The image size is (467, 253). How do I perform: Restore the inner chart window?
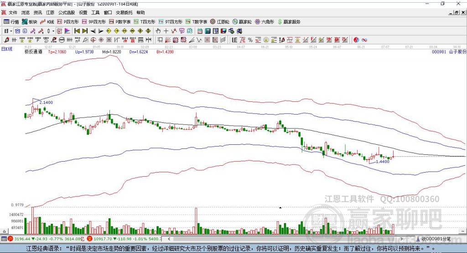pos(457,12)
